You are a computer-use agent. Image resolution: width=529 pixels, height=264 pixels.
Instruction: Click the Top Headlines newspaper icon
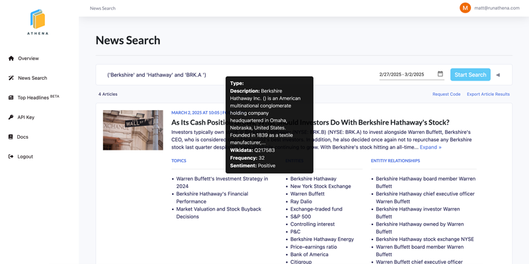click(x=11, y=98)
